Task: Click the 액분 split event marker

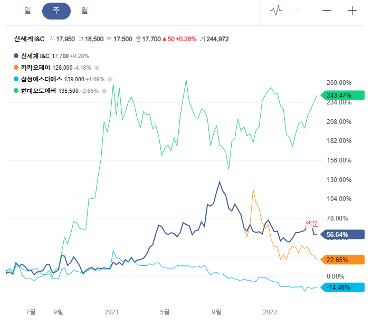Action: click(x=312, y=224)
